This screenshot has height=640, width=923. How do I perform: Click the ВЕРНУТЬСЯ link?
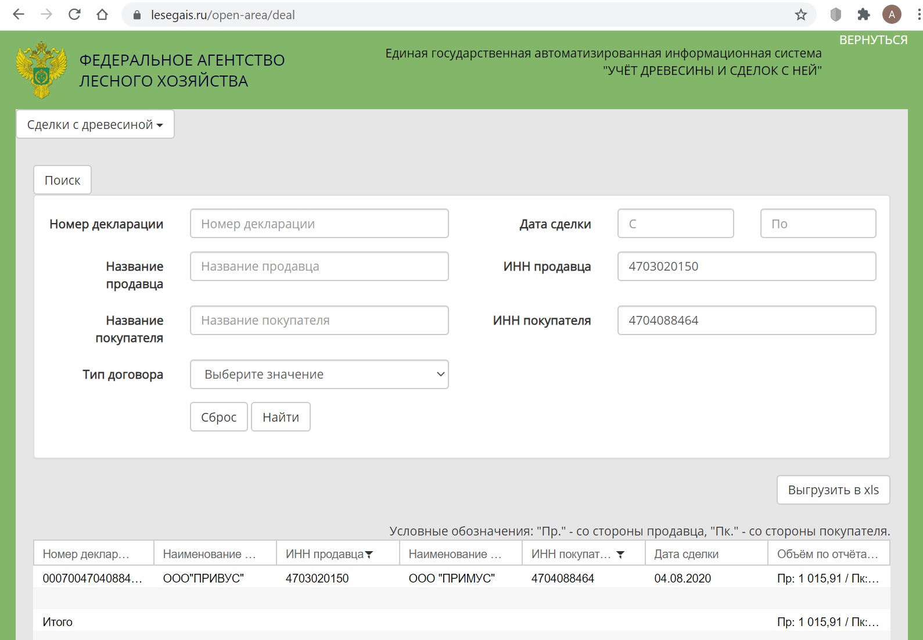tap(873, 40)
